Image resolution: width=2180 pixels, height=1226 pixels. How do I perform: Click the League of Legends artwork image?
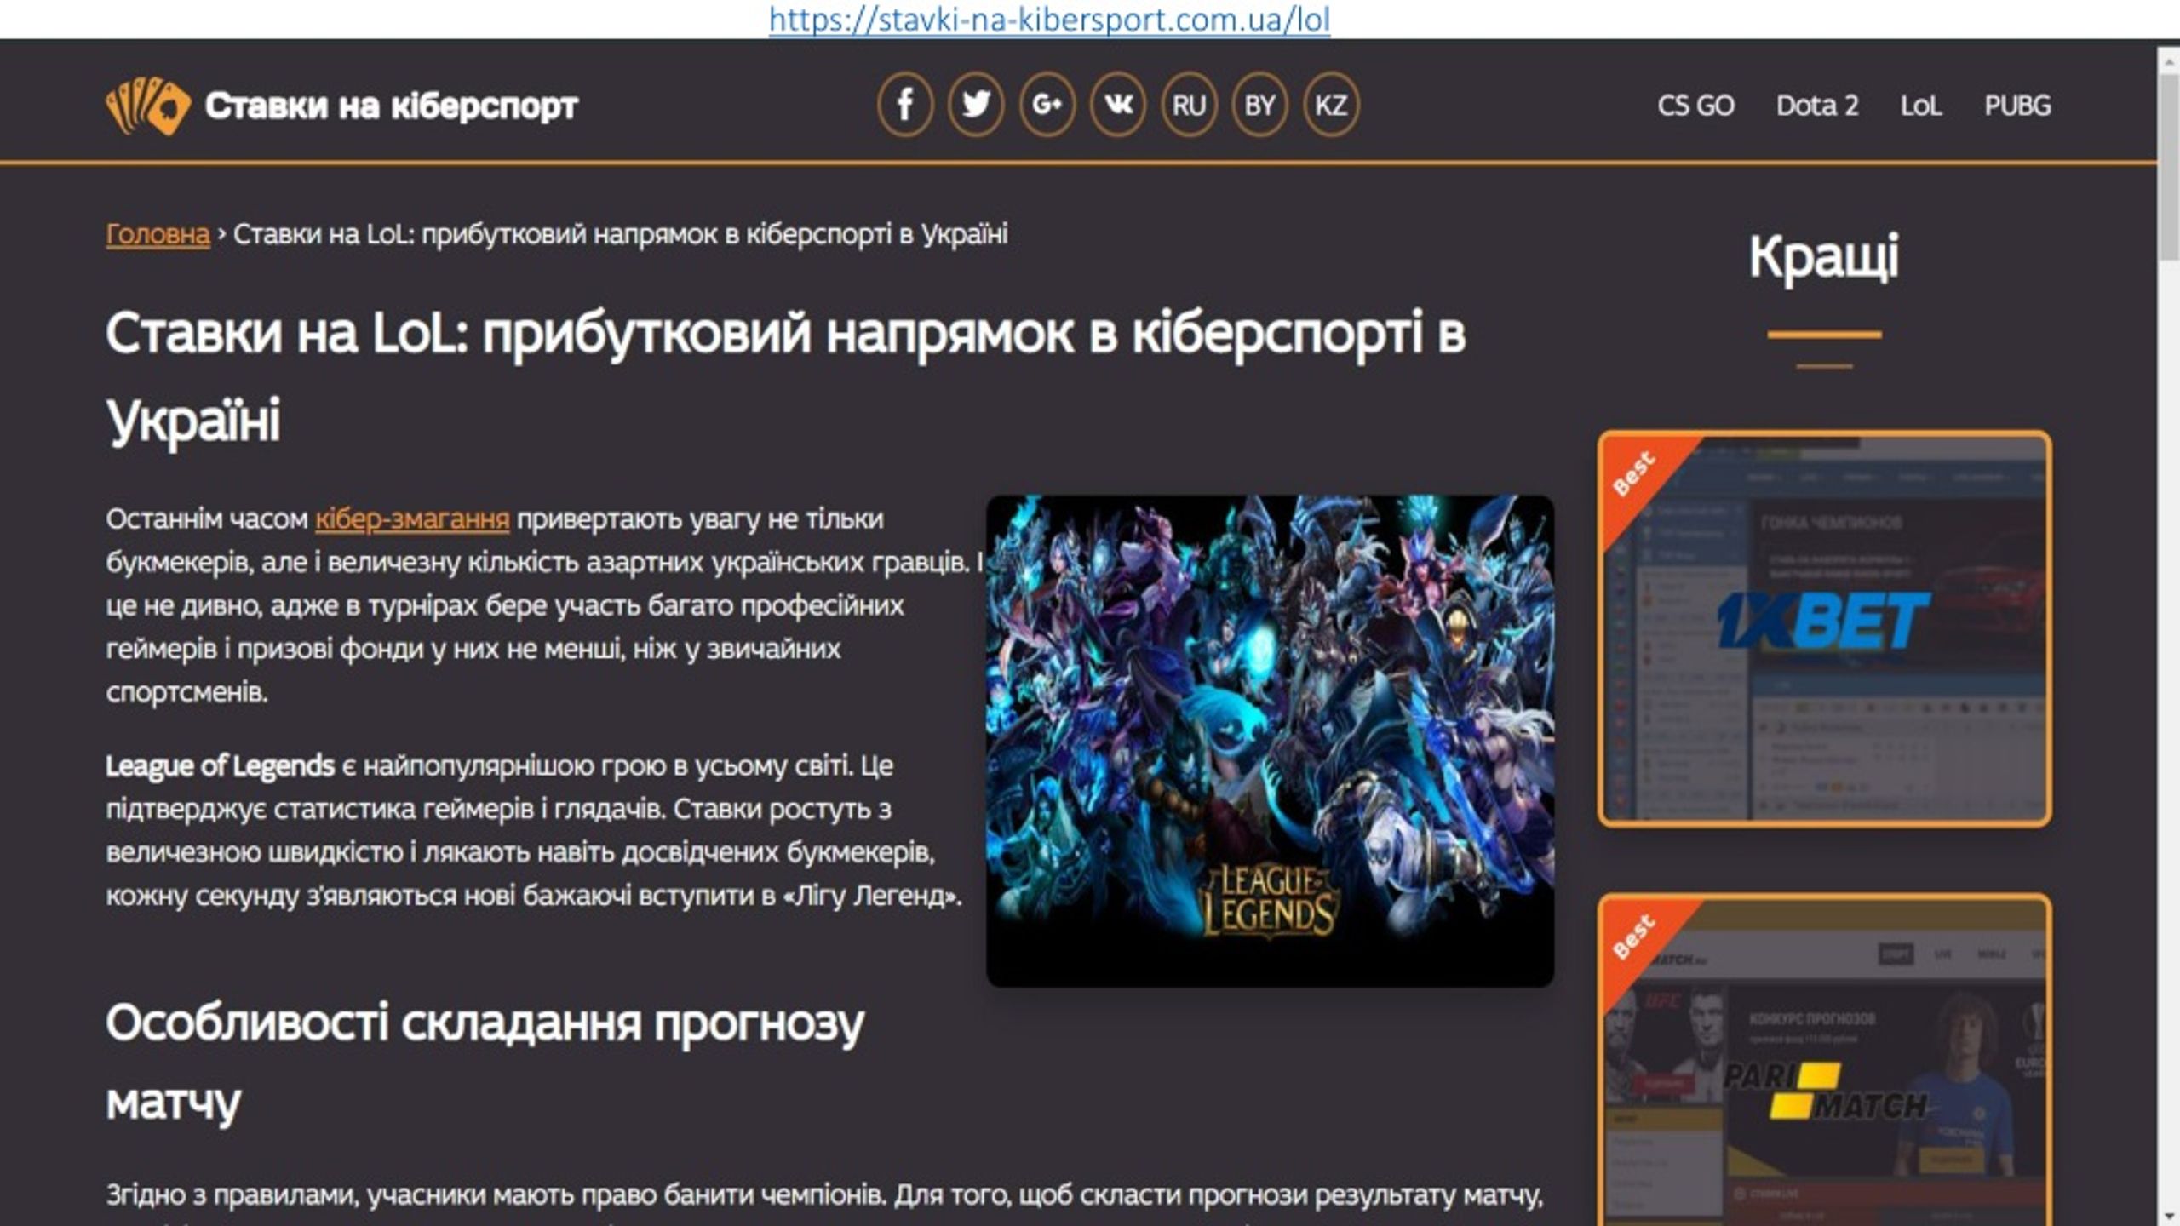point(1270,741)
